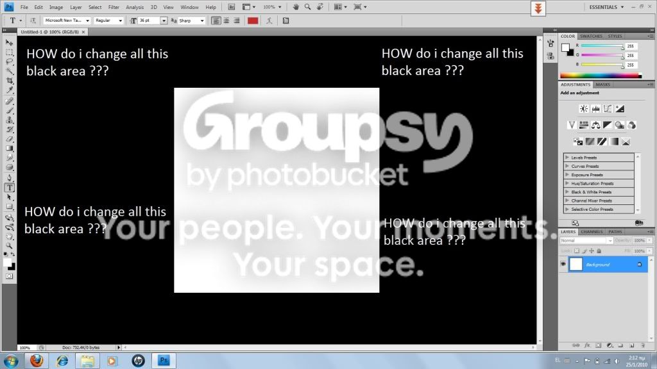657x369 pixels.
Task: Click the color spectrum ramp
Action: coord(601,76)
